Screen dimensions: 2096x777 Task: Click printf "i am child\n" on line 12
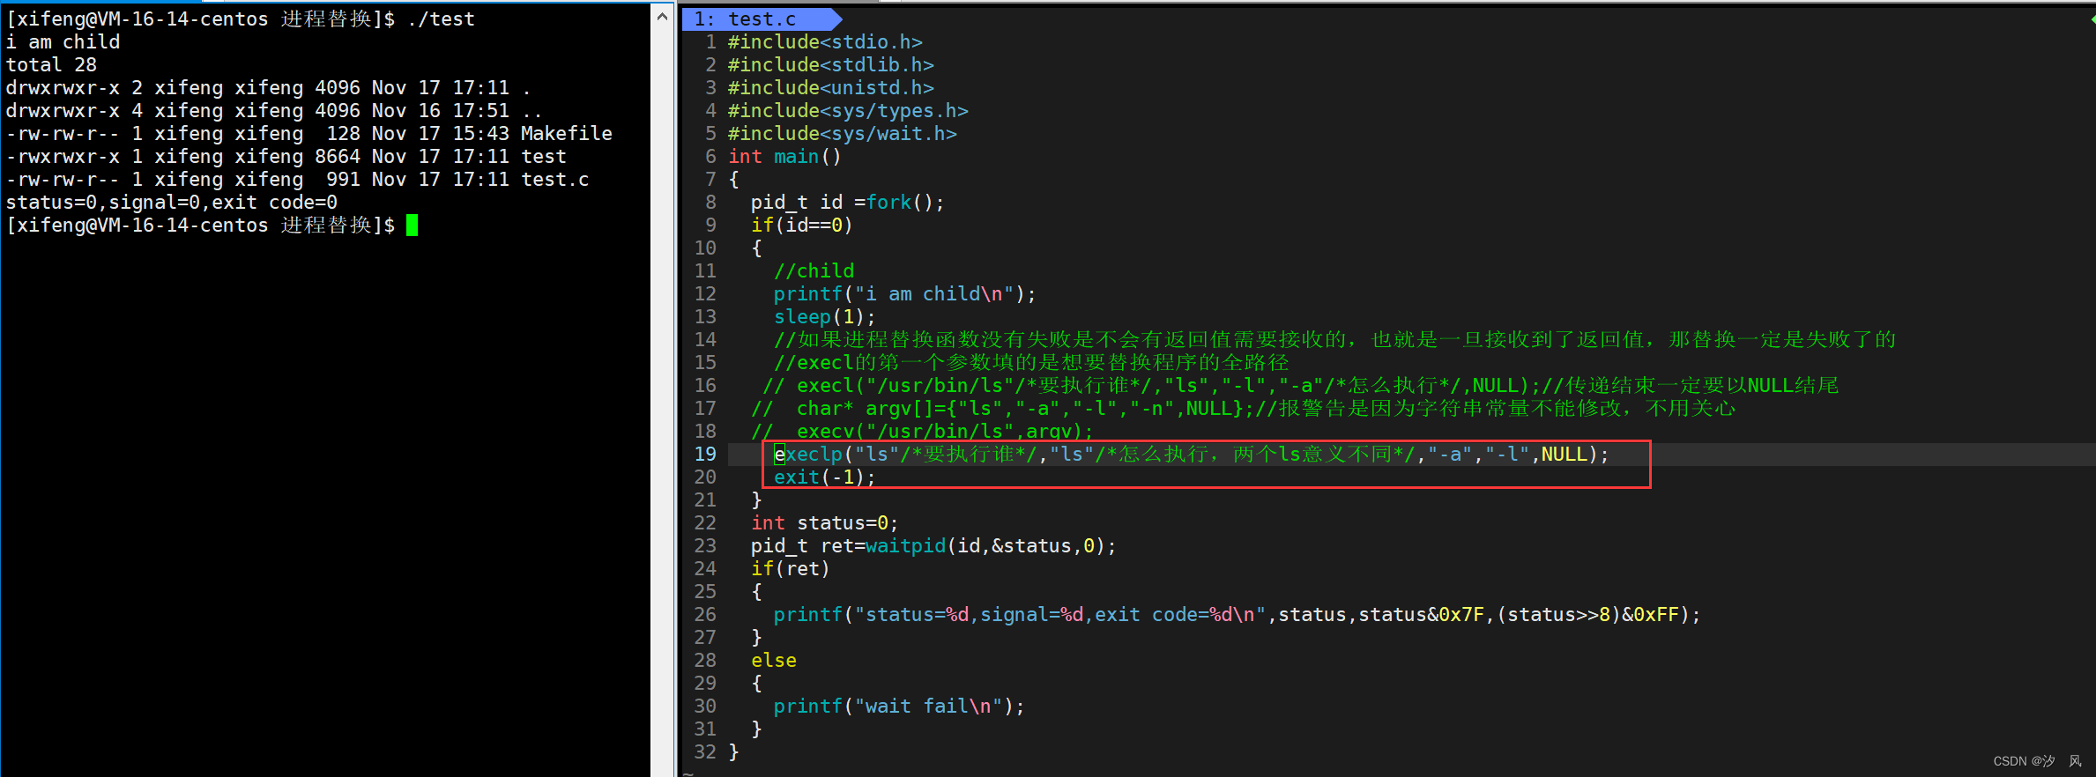pos(904,294)
